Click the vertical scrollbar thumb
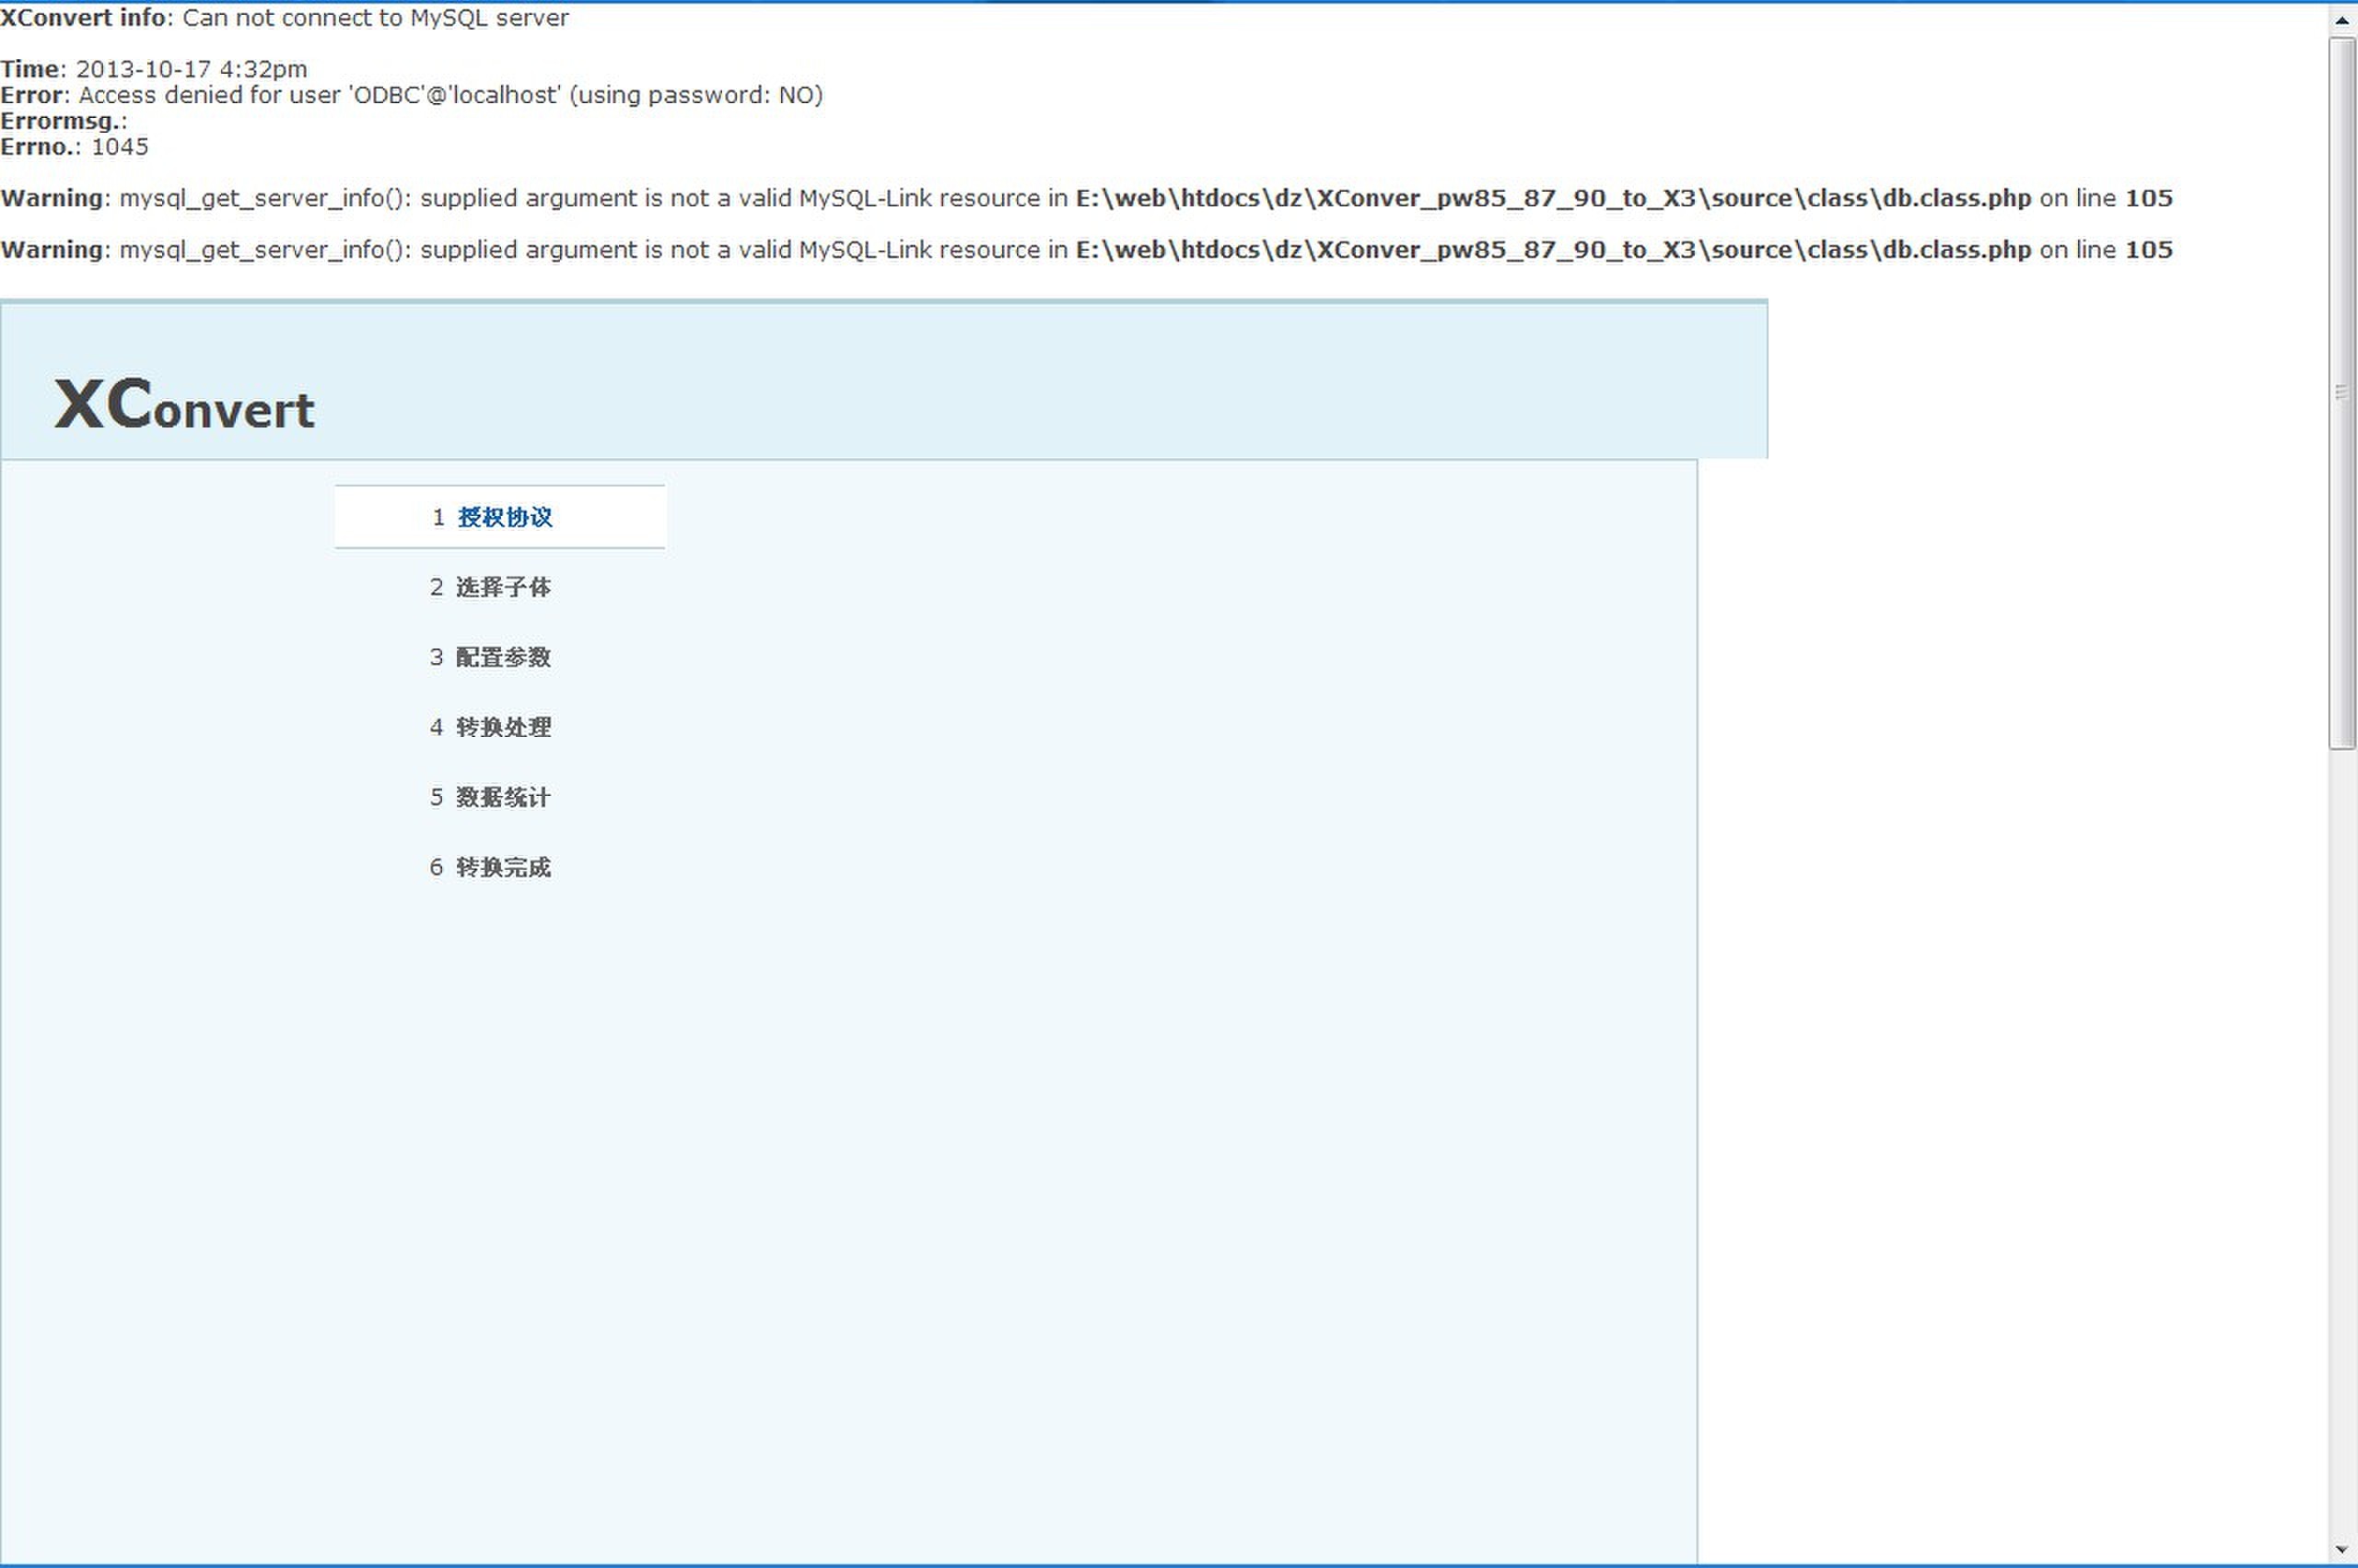Screen dimensions: 2358x1568 click(x=2342, y=393)
